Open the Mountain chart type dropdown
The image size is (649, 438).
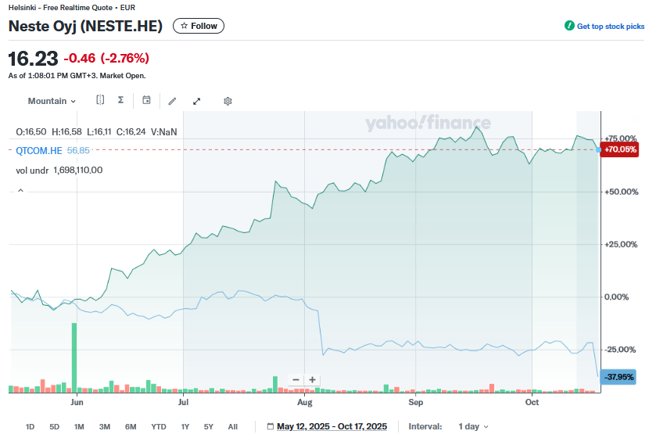[x=52, y=101]
